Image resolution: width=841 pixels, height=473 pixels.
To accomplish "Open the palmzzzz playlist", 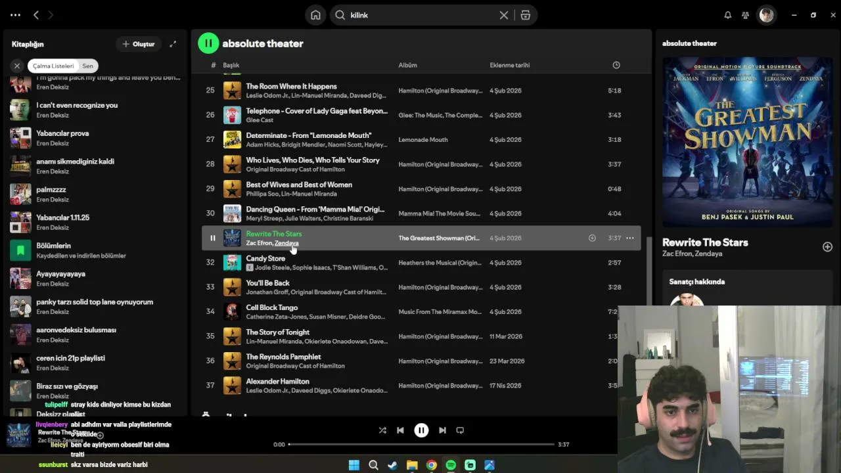I will [96, 194].
